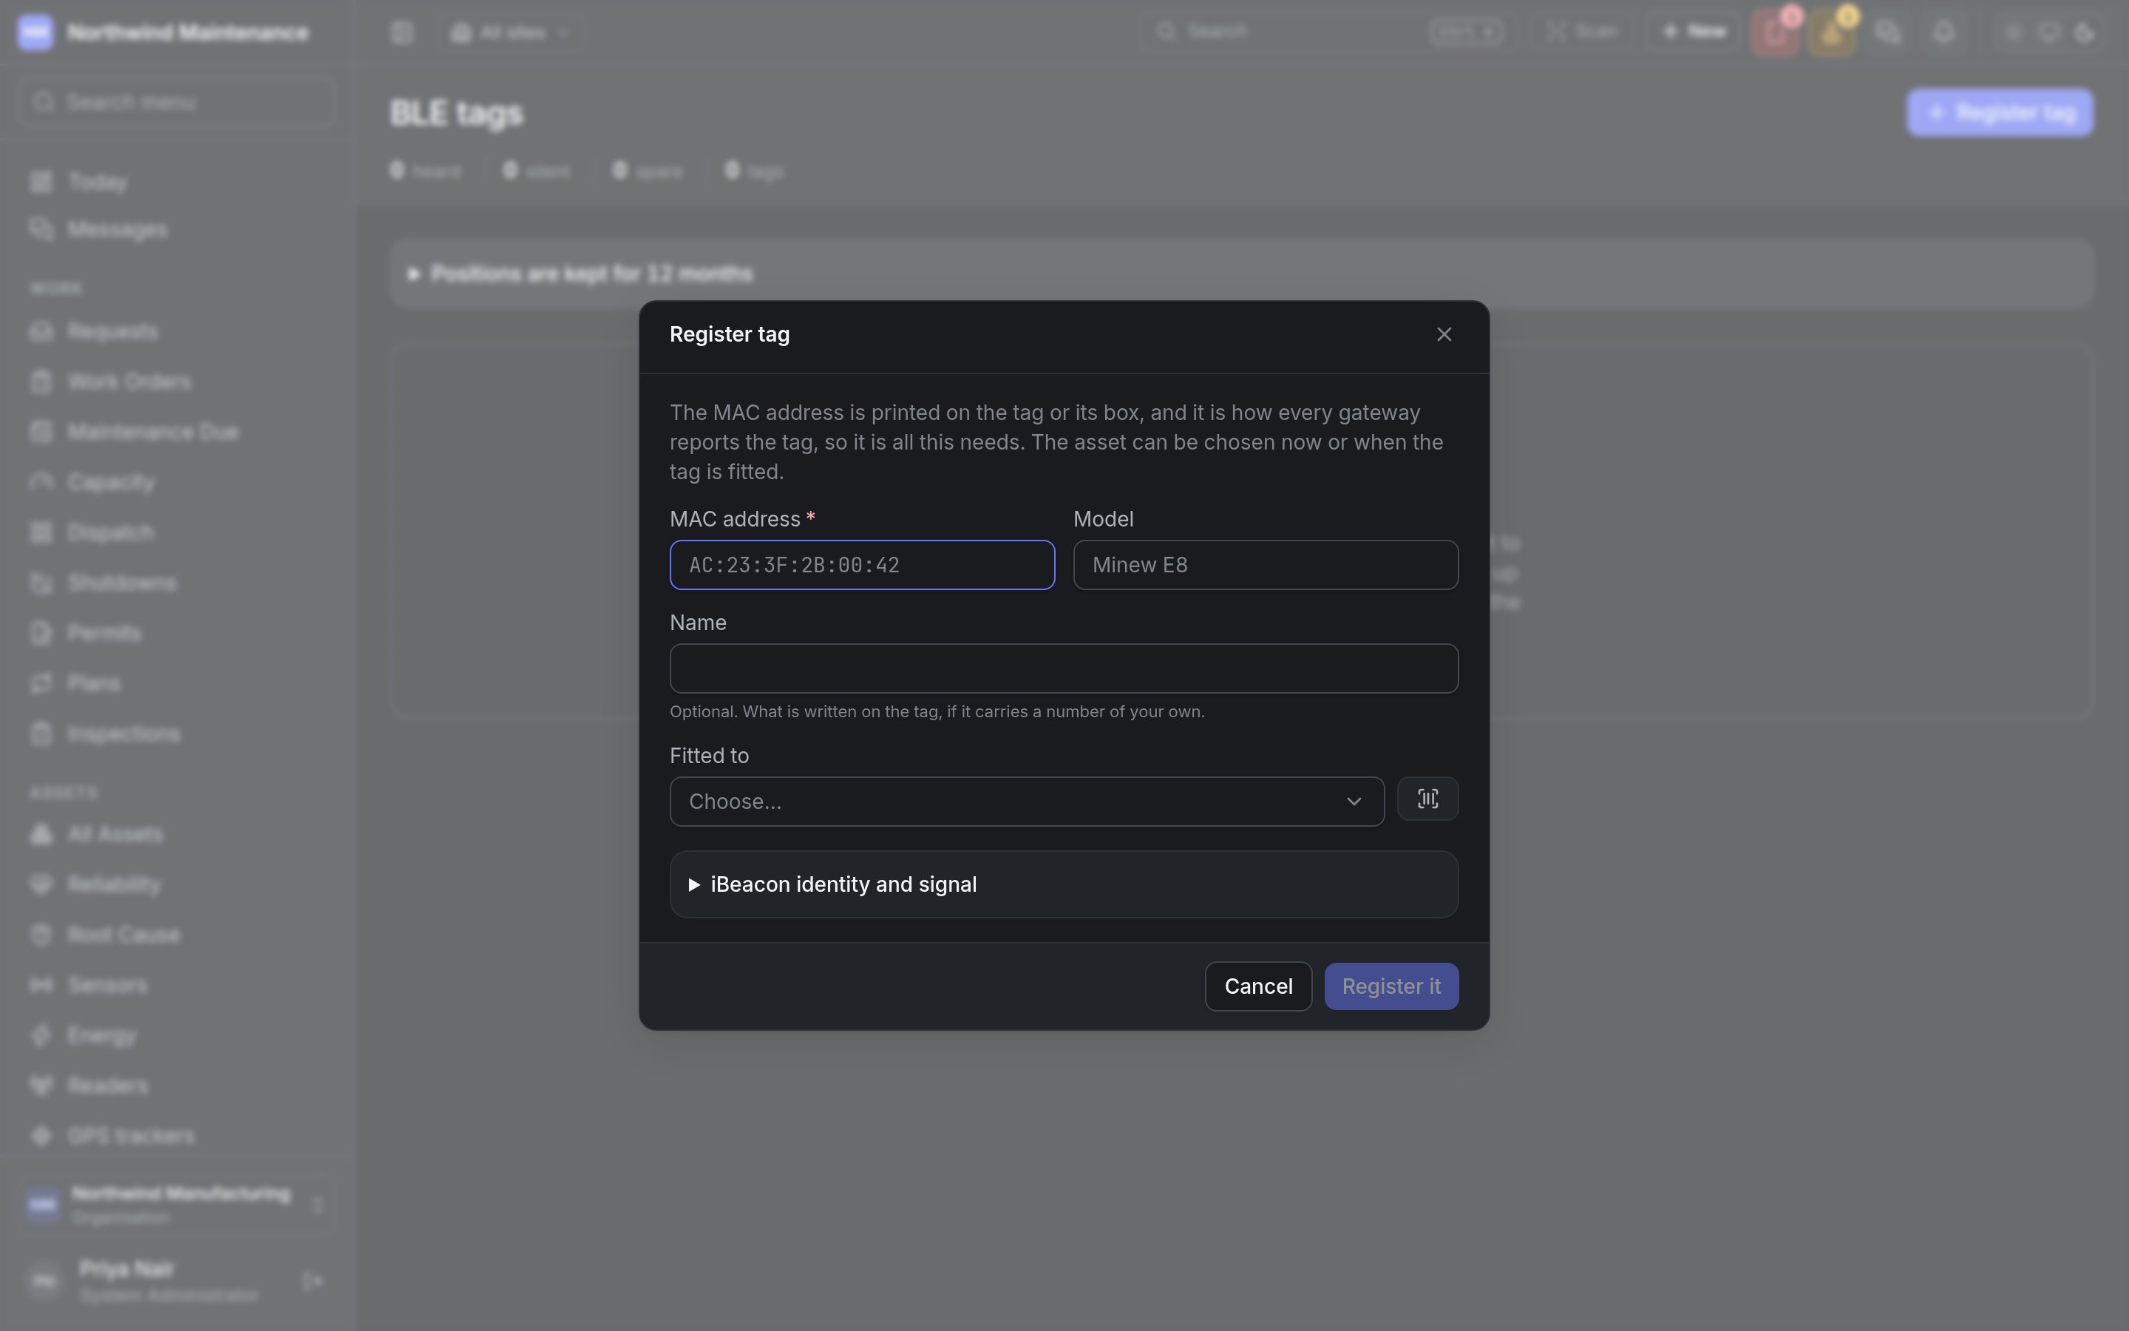Cancel the tag registration
Screen dimensions: 2129x1331
click(x=1258, y=986)
